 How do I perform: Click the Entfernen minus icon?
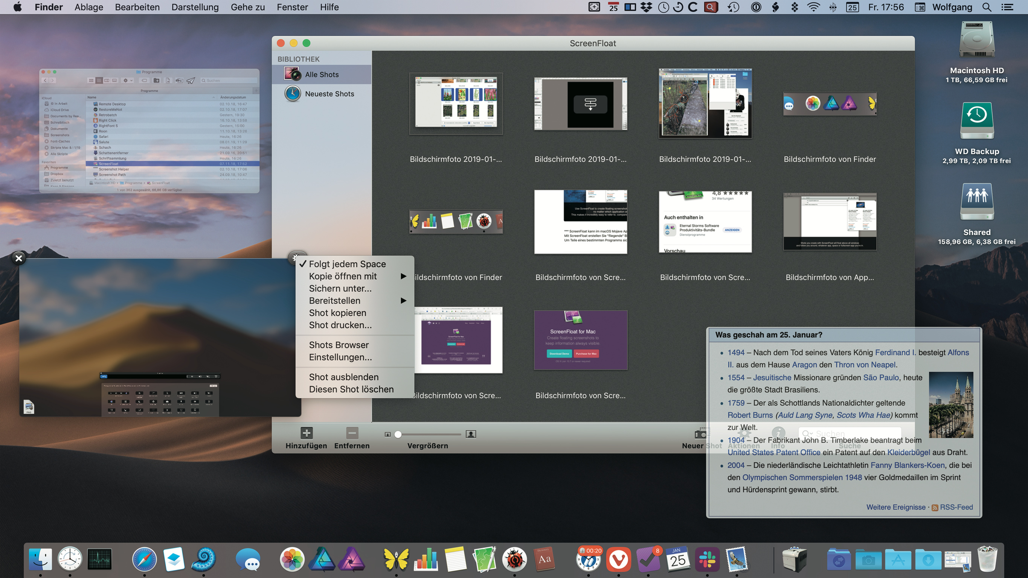pyautogui.click(x=352, y=433)
